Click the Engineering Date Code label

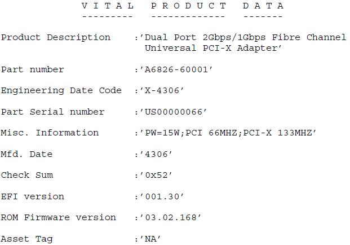pos(61,91)
